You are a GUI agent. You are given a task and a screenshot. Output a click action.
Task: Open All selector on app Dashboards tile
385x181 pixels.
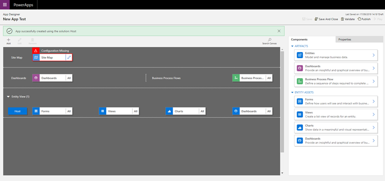point(69,78)
